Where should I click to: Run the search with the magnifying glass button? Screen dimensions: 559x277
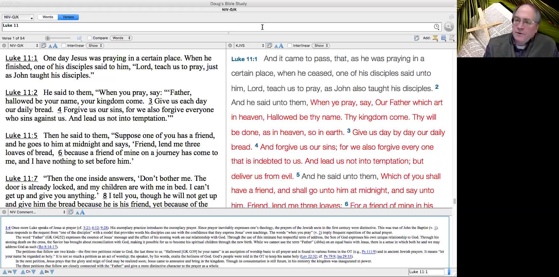tap(449, 27)
